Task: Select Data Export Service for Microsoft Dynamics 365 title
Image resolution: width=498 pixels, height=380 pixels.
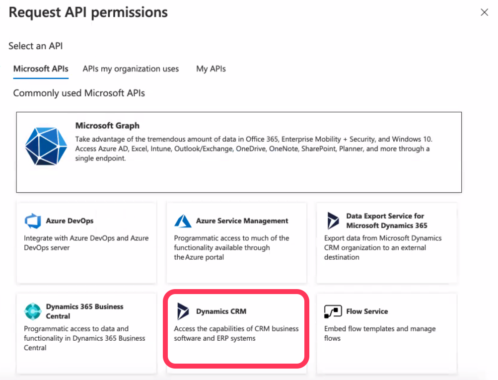Action: (386, 221)
